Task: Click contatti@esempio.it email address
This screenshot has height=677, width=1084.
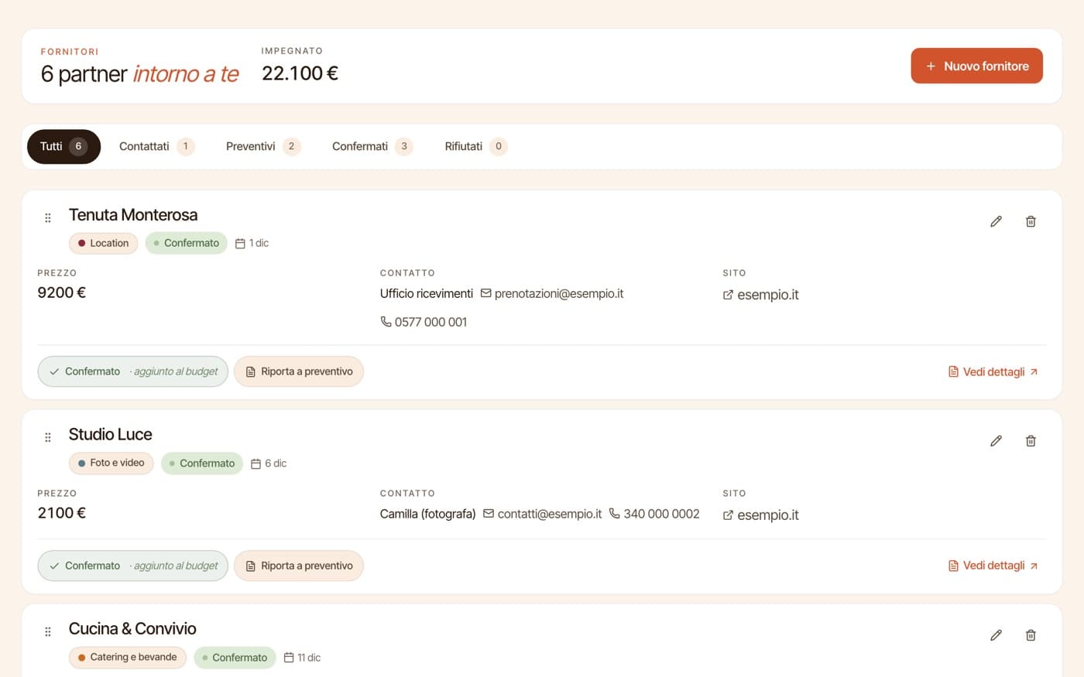Action: point(543,514)
